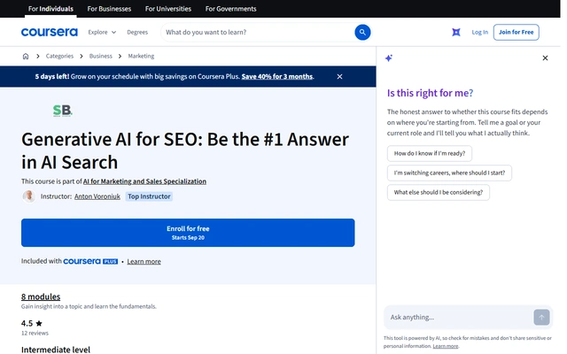
Task: Open Anton Voroniuk instructor link
Action: click(x=97, y=196)
